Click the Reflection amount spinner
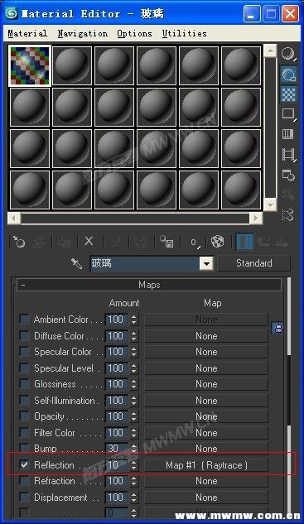 click(133, 465)
